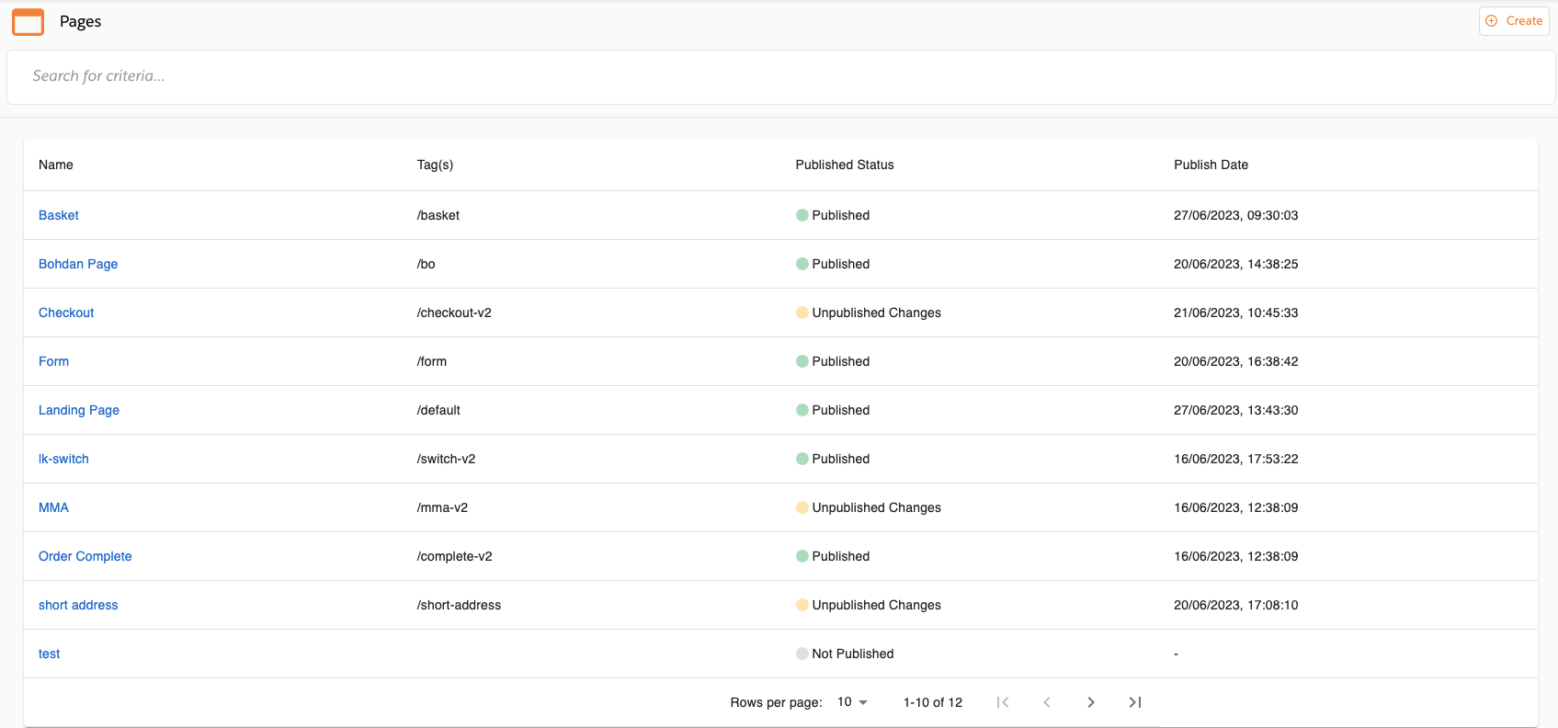Open the Basket page link
1558x728 pixels.
[x=59, y=215]
